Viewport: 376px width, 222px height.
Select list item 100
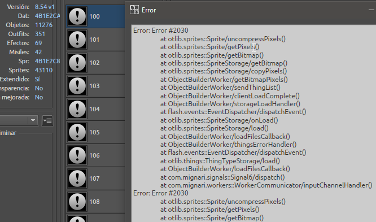95,16
